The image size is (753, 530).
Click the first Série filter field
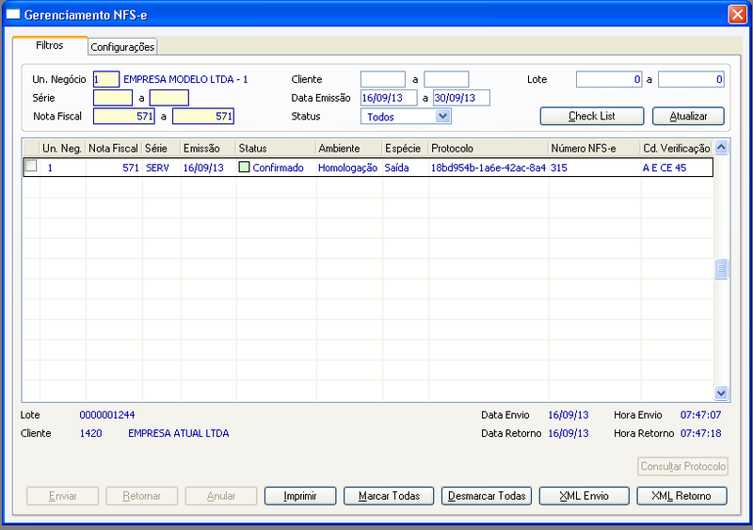113,98
